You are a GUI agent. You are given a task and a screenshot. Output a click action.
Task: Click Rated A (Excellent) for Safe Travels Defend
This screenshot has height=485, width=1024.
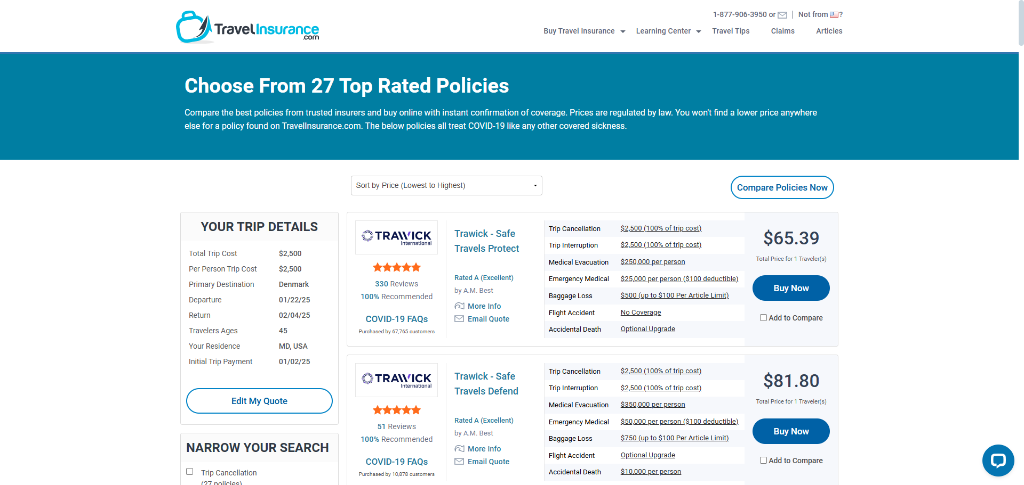[484, 421]
